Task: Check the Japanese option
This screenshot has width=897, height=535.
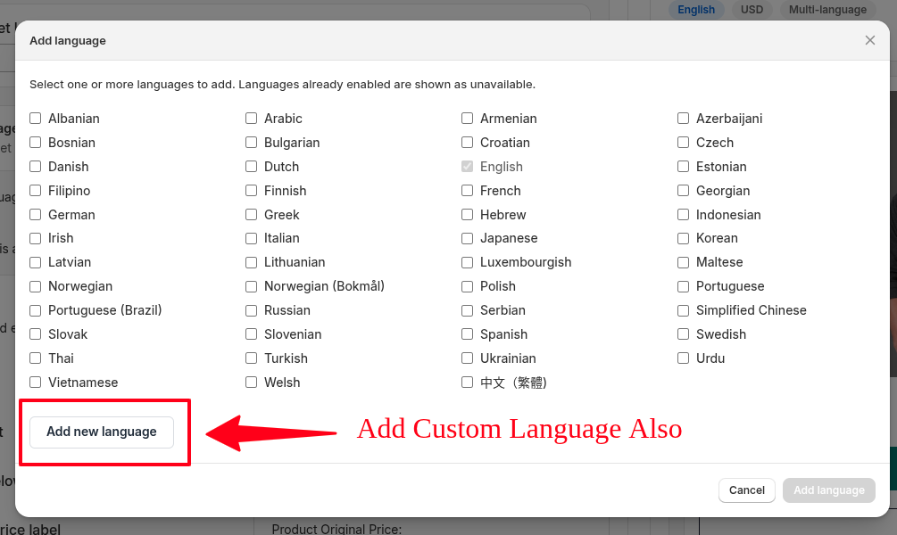Action: [468, 238]
